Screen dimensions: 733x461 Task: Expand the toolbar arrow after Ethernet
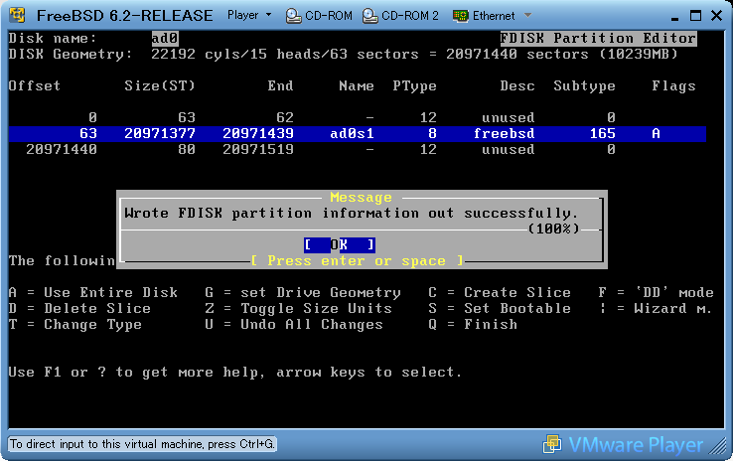[527, 16]
